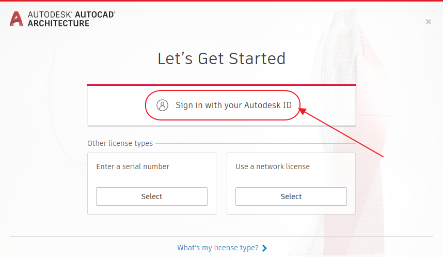The height and width of the screenshot is (257, 443).
Task: Click the red AutoCAD 'A' logo
Action: click(16, 19)
